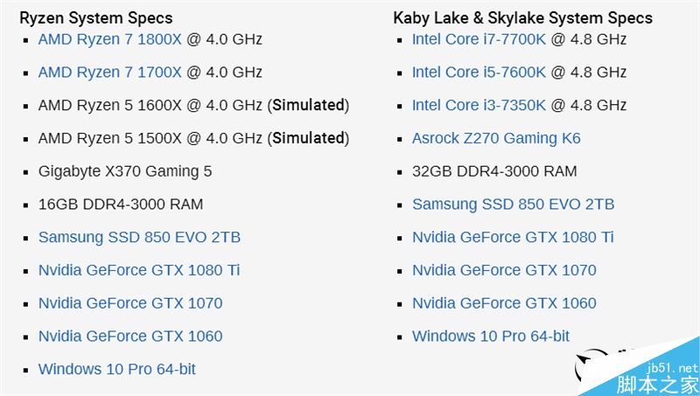Screen dimensions: 700x396
Task: Click the Kaby Lake & Skylake System Specs heading
Action: [522, 17]
